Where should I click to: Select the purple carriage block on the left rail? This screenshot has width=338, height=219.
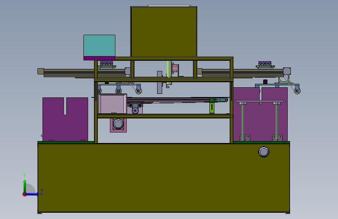107,64
